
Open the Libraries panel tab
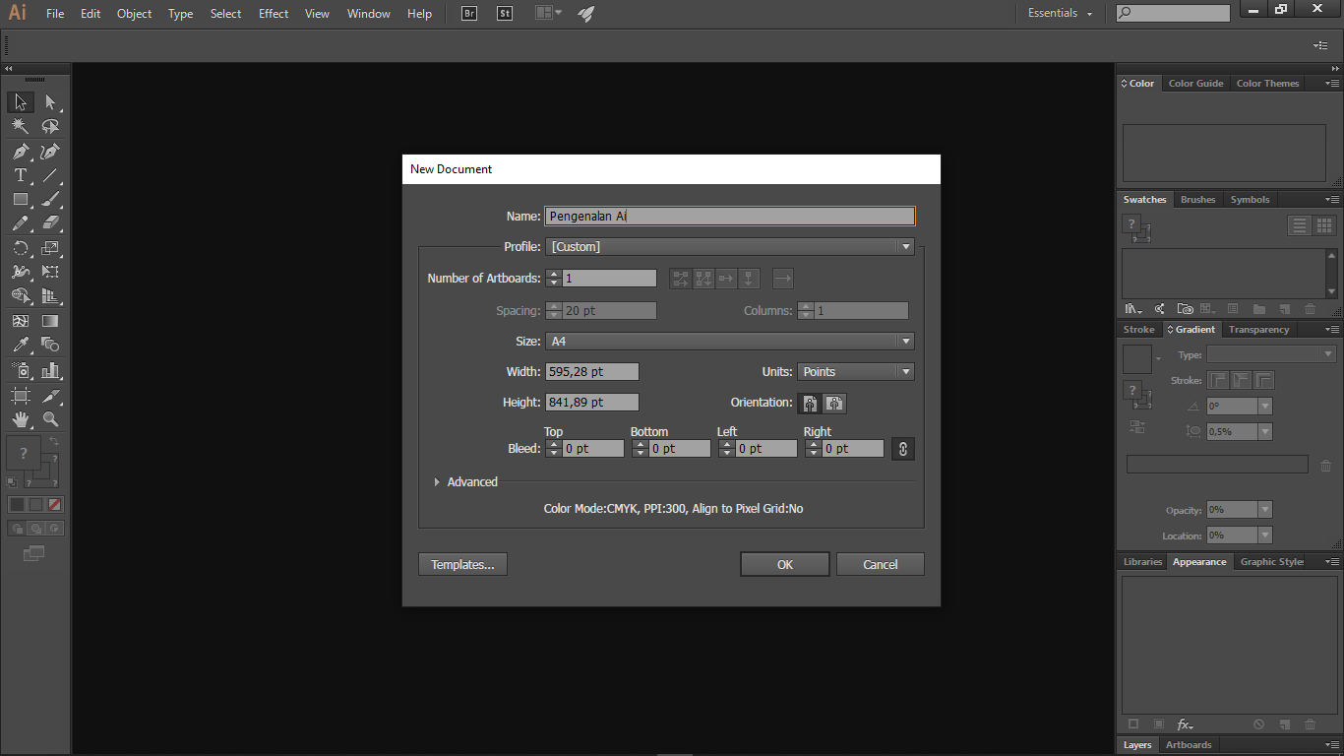(1142, 562)
